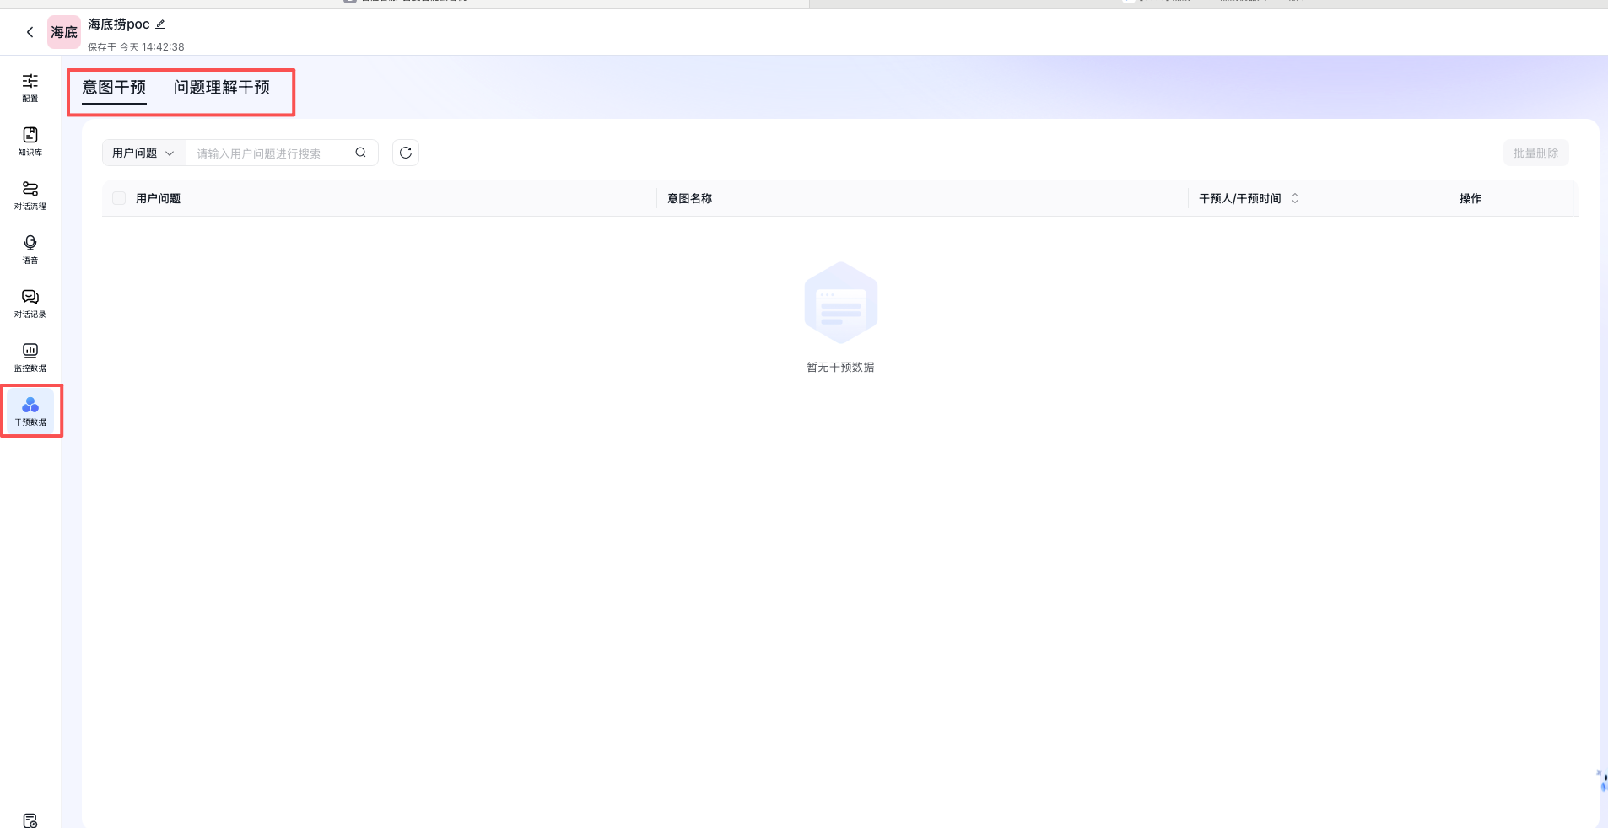Screen dimensions: 1608x828
Task: Select the 意图干预 tab
Action: click(113, 87)
